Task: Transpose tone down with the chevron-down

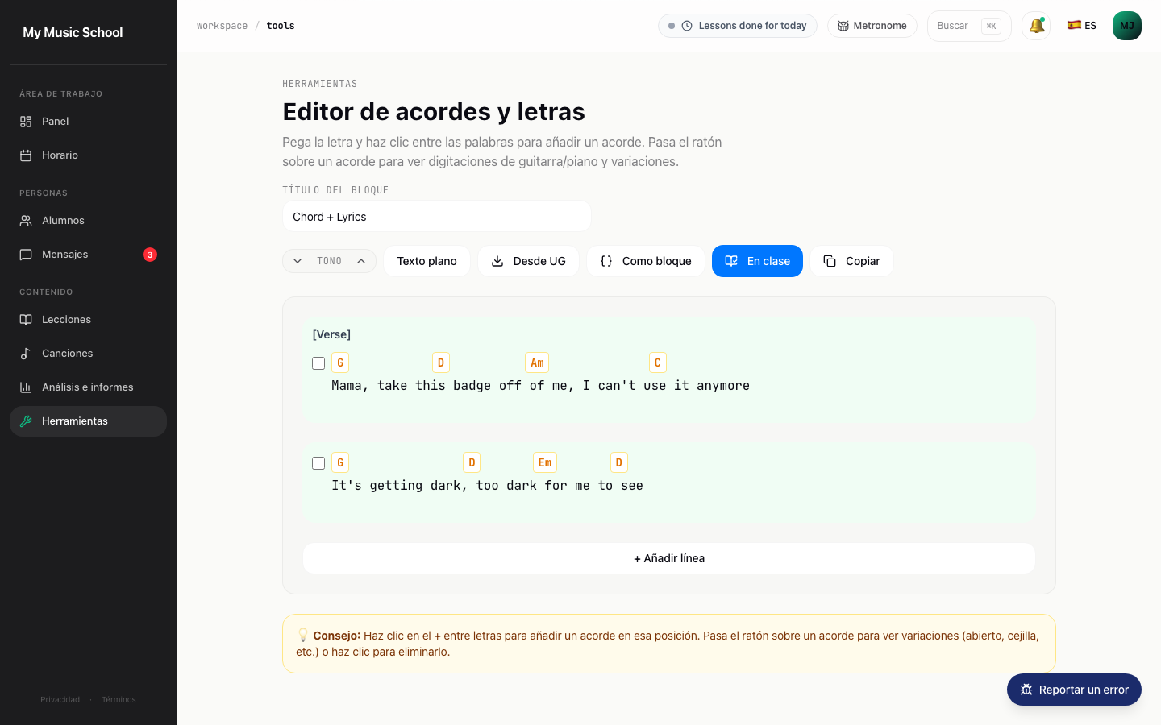Action: tap(298, 261)
